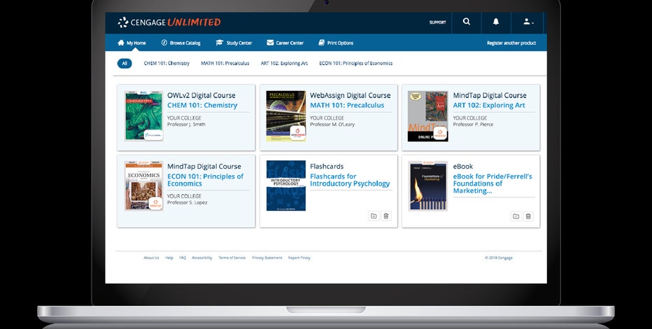Open the FAQ footer link
This screenshot has width=652, height=329.
(183, 258)
